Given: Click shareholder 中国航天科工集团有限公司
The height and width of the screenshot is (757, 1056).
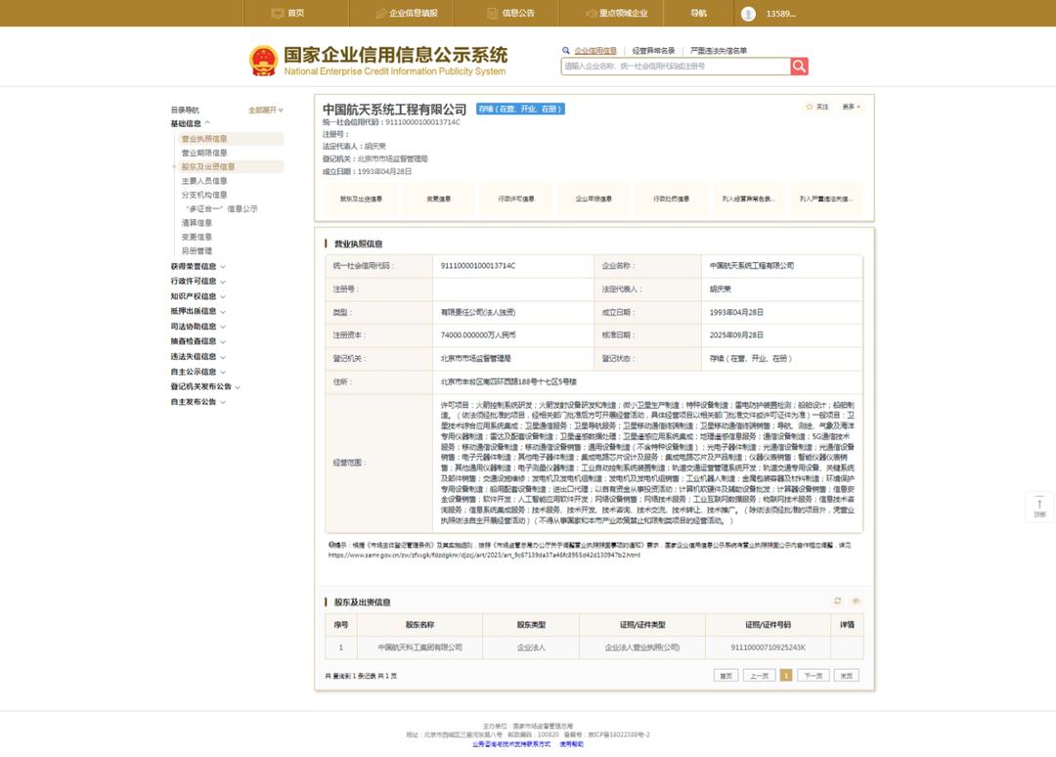Looking at the screenshot, I should 419,647.
